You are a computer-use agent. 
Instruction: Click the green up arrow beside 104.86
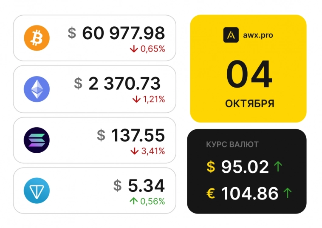pos(288,194)
